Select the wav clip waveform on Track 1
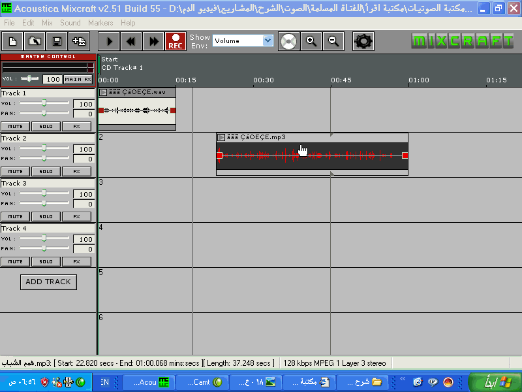This screenshot has width=522, height=392. tap(137, 110)
